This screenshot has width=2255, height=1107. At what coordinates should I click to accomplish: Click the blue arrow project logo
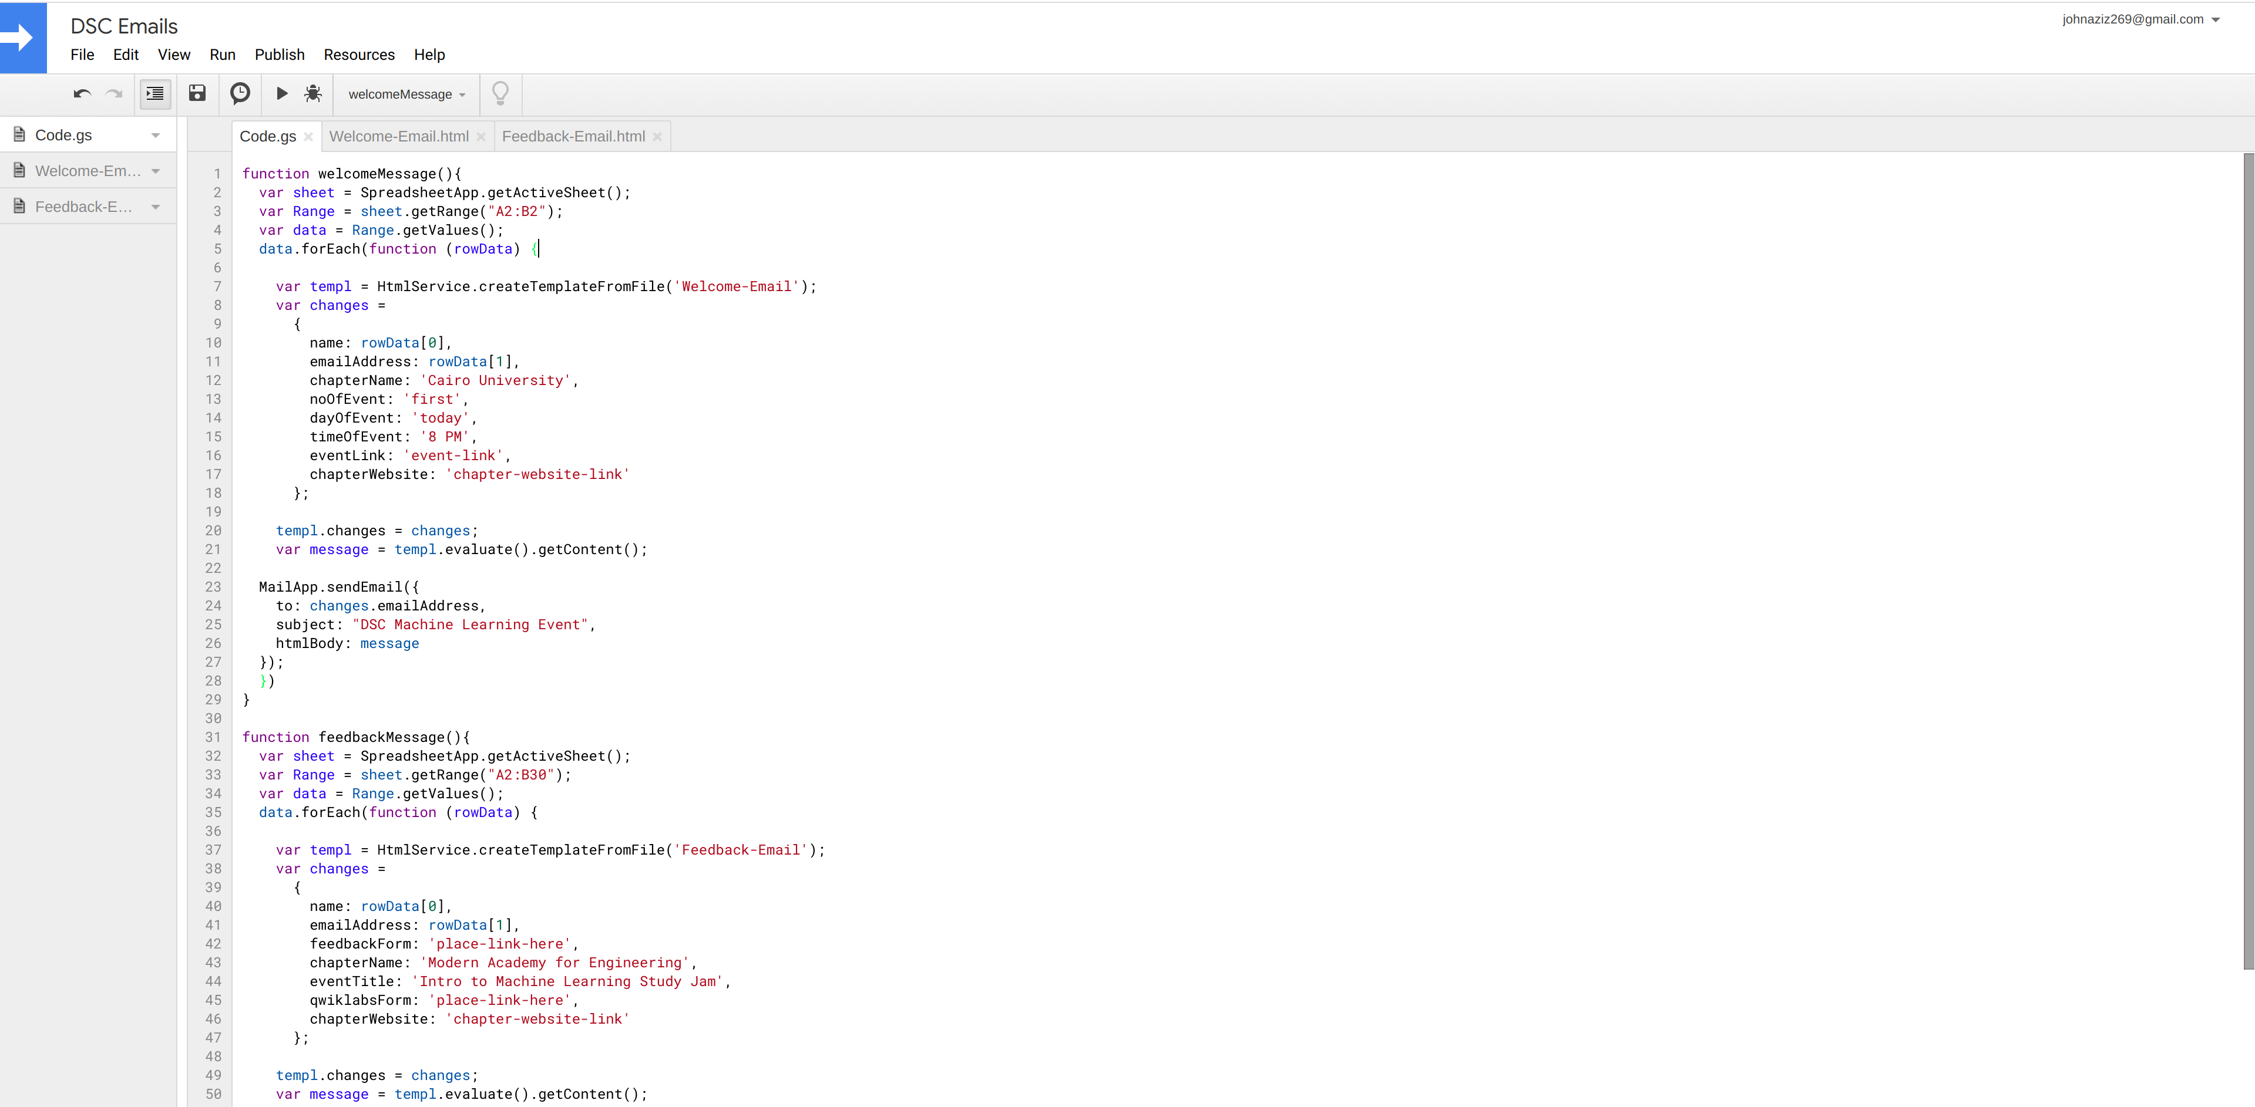coord(23,38)
